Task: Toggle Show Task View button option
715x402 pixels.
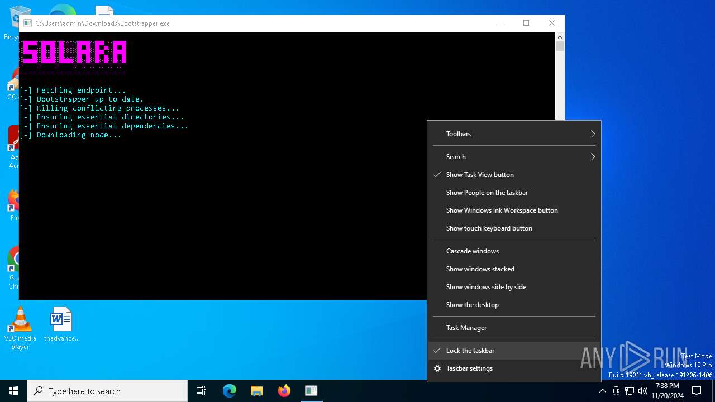Action: point(514,175)
